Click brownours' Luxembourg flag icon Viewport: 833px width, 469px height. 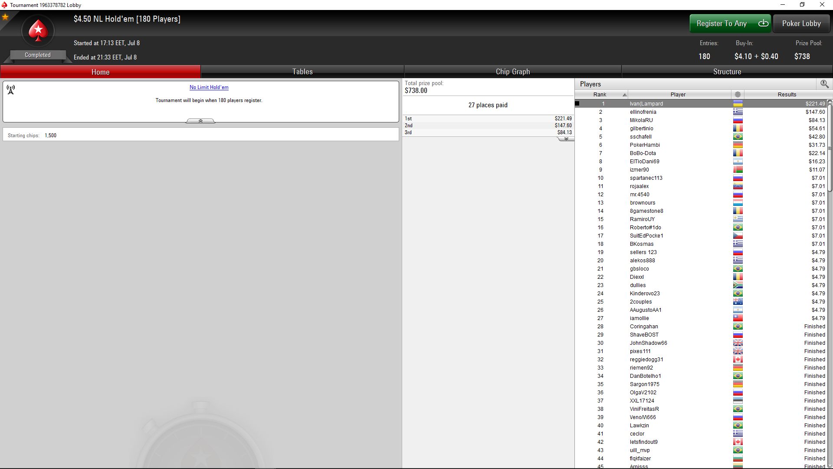[738, 203]
